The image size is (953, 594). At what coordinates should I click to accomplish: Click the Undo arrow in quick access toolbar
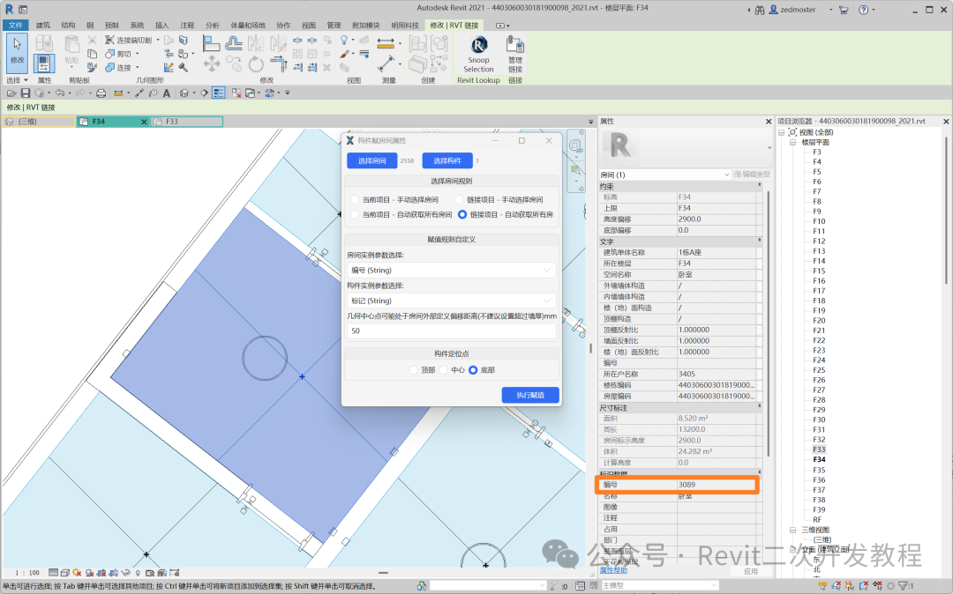[60, 93]
